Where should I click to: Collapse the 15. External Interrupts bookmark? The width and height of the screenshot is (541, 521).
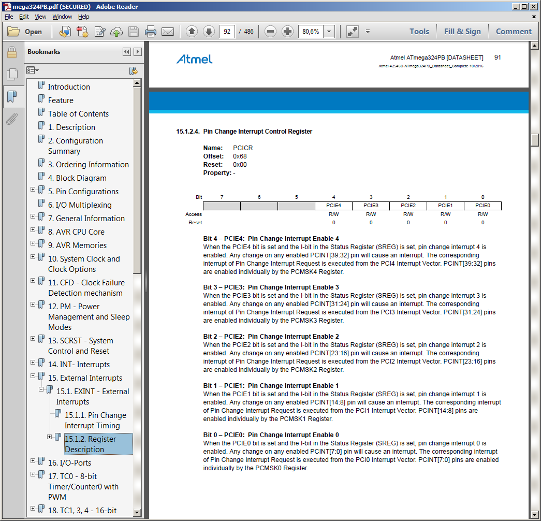pyautogui.click(x=33, y=375)
